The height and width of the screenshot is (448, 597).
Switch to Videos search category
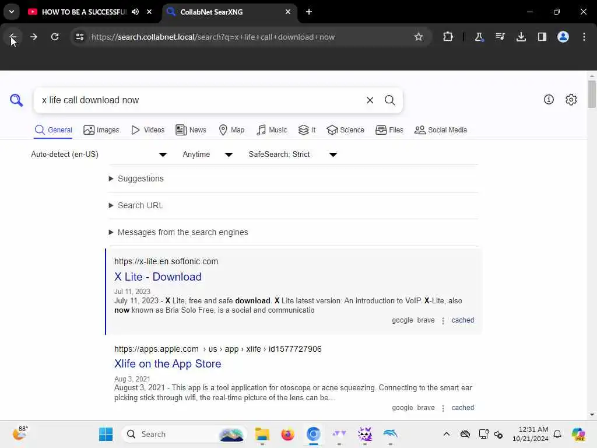(148, 130)
